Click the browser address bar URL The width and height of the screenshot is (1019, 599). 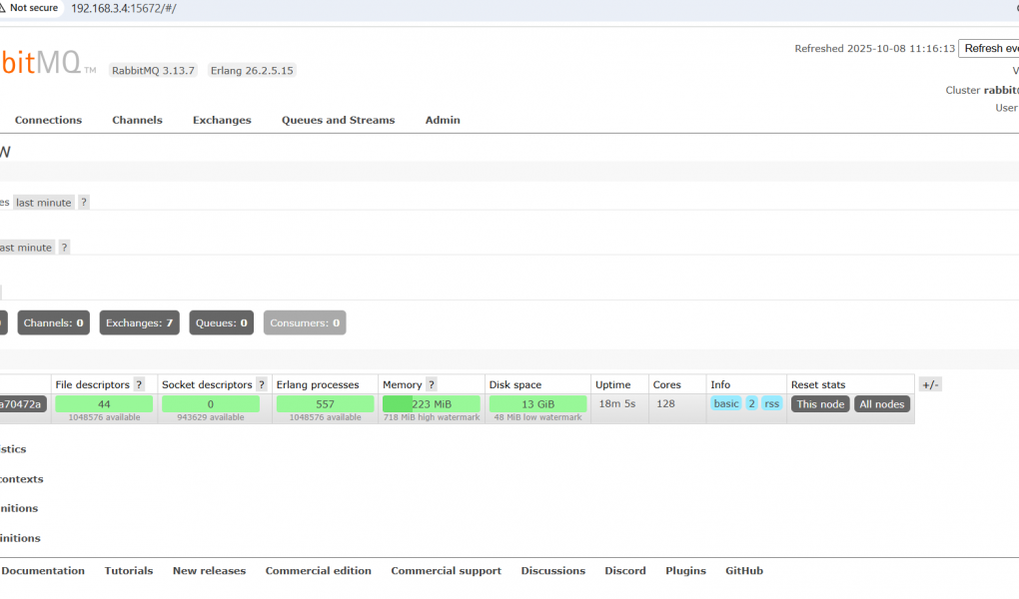pos(124,8)
